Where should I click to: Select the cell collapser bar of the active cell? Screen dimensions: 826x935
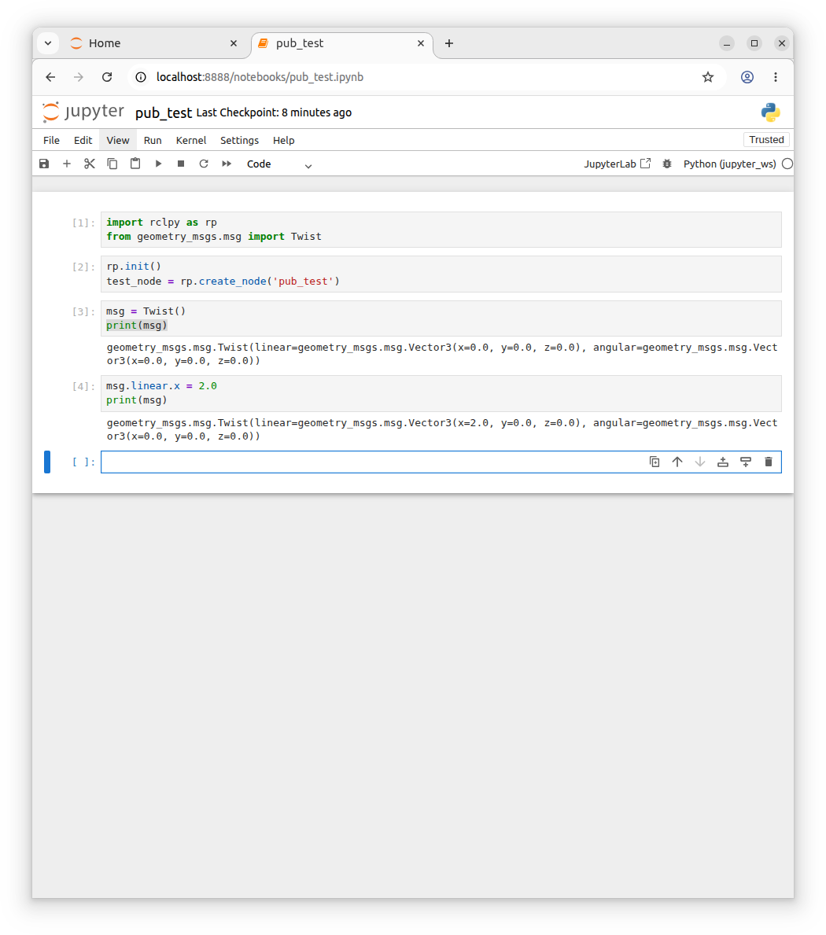click(x=47, y=462)
